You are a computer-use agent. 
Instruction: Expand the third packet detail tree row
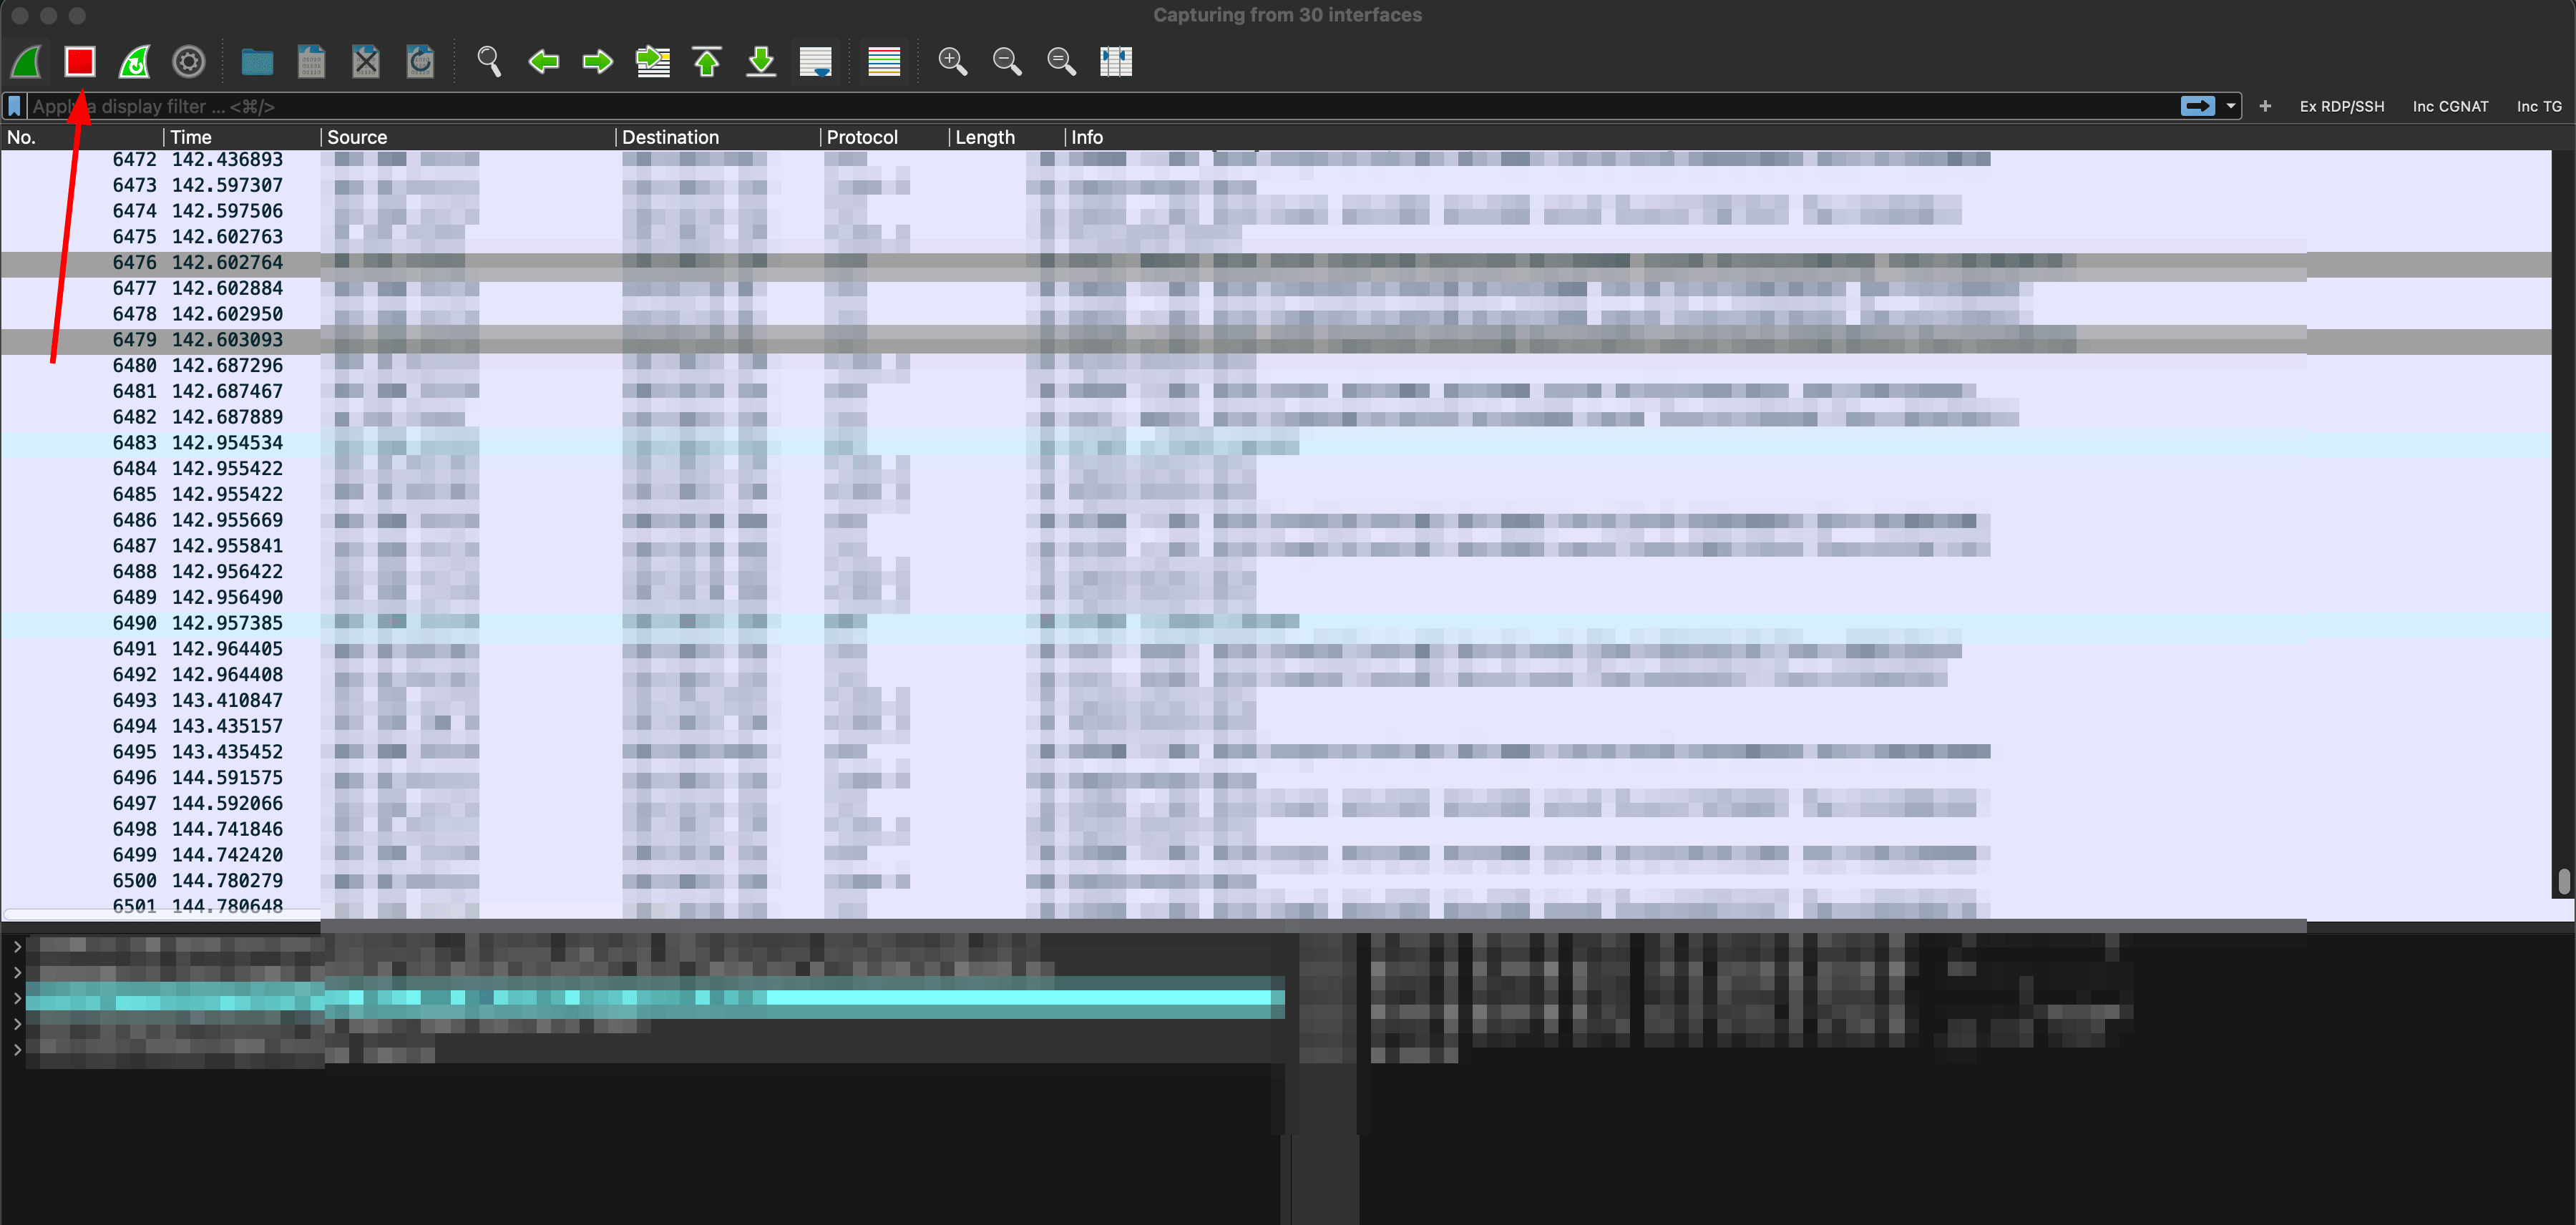17,998
